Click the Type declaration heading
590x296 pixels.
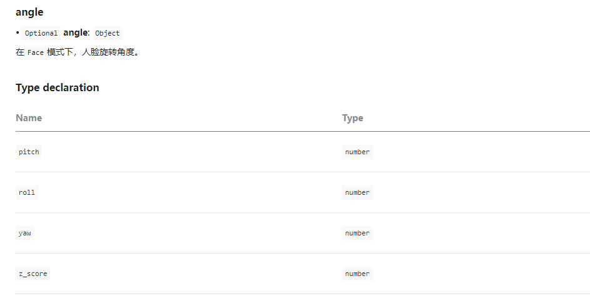[57, 87]
